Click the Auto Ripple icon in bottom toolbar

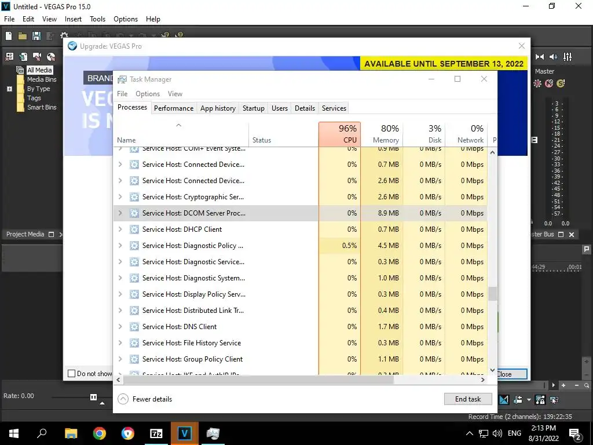[x=518, y=400]
